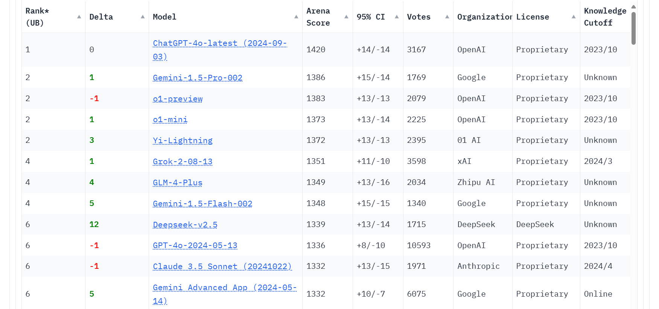
Task: Click the vertical table scrollbar thumb
Action: click(x=633, y=28)
